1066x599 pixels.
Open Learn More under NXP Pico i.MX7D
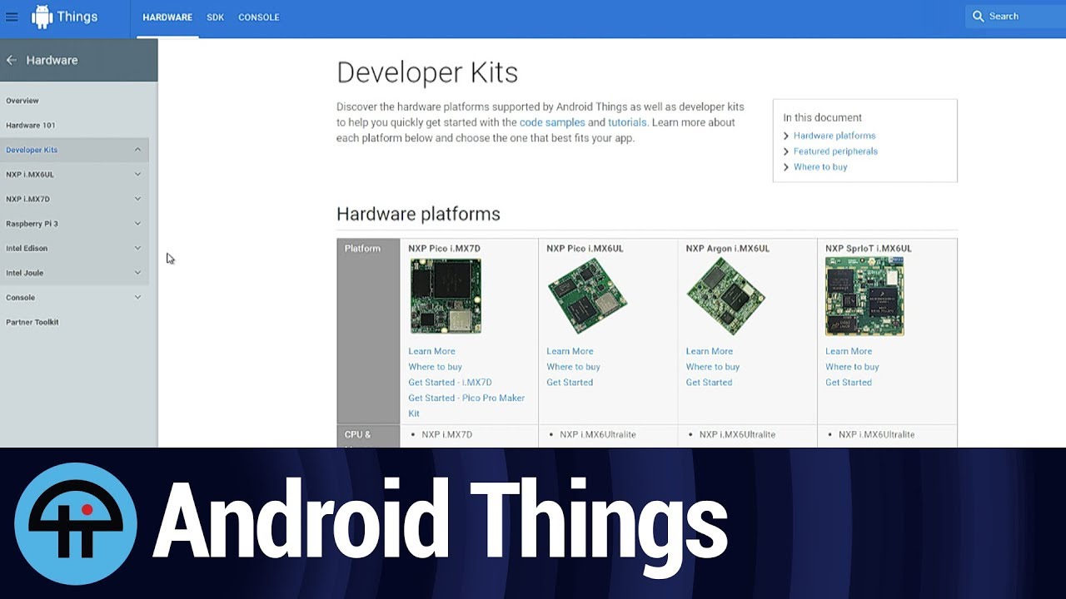(431, 351)
